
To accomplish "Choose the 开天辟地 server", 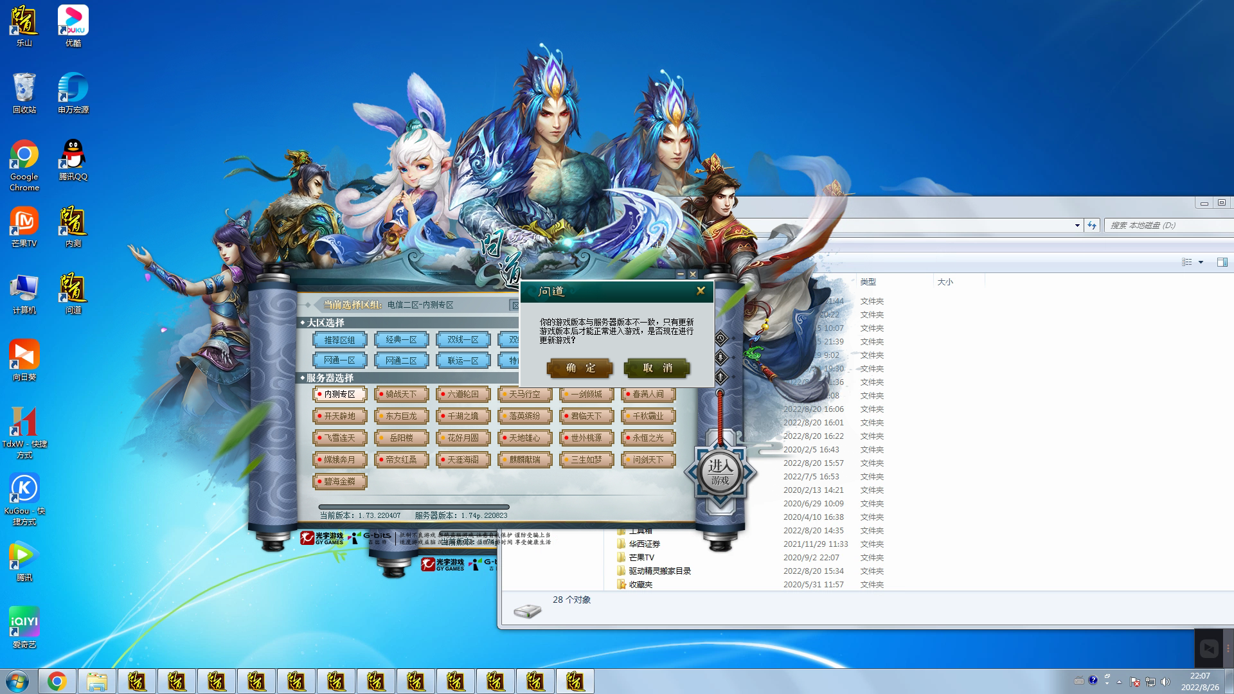I will (x=339, y=416).
